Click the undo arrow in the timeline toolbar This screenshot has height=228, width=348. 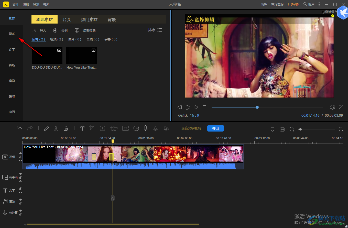[20, 128]
